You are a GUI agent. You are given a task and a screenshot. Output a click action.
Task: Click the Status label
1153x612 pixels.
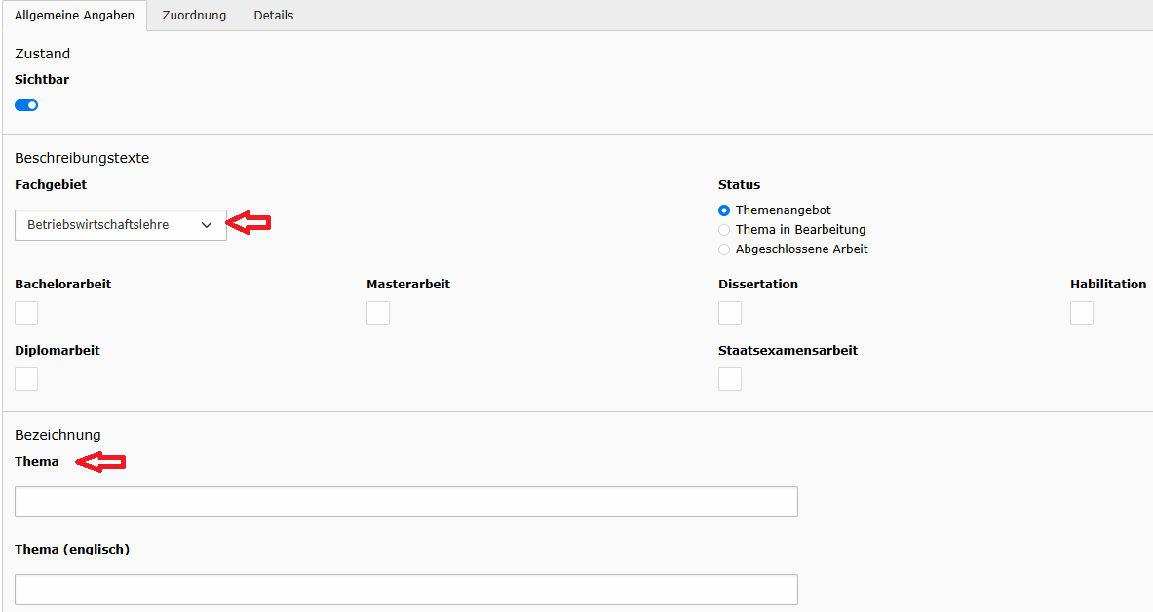(739, 184)
